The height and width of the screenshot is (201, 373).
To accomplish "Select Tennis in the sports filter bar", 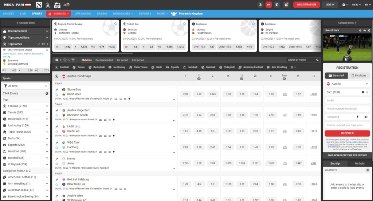I will (x=79, y=67).
